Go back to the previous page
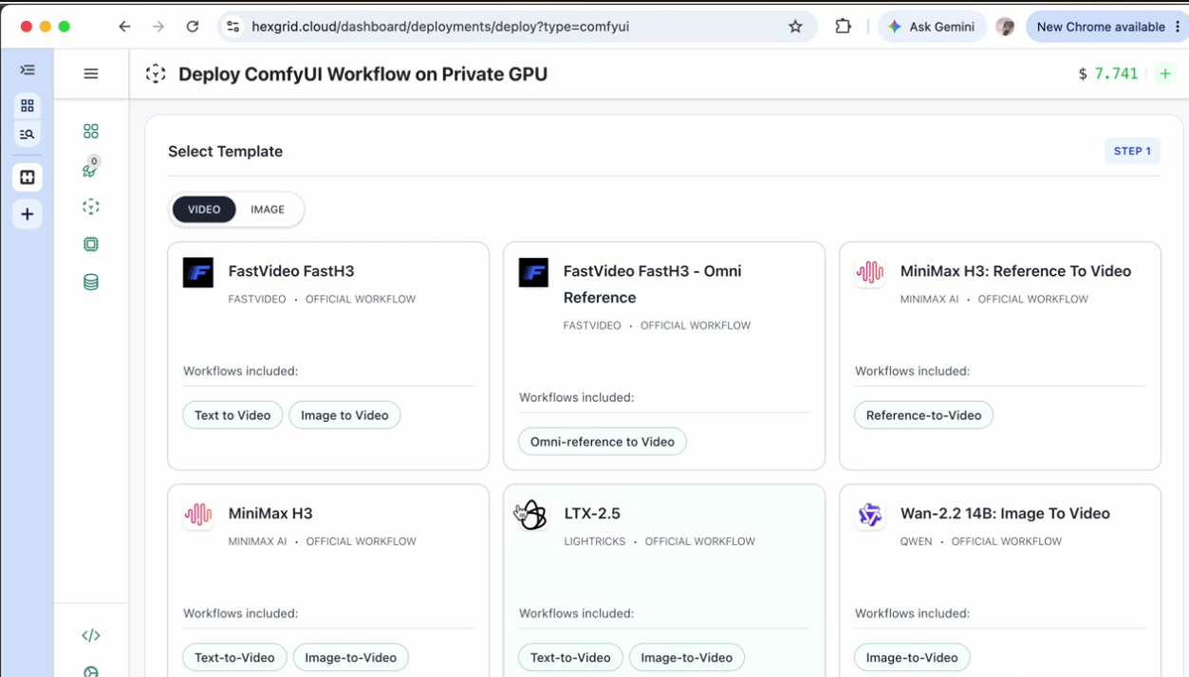Image resolution: width=1189 pixels, height=677 pixels. [124, 27]
